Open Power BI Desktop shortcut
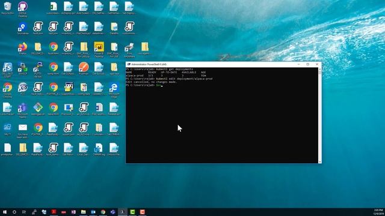 click(99, 49)
